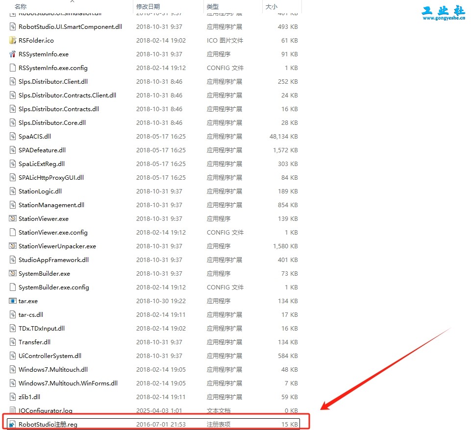Screen dimensions: 473x430
Task: Click the Windows7.Multitouch.dll file icon
Action: (12, 369)
